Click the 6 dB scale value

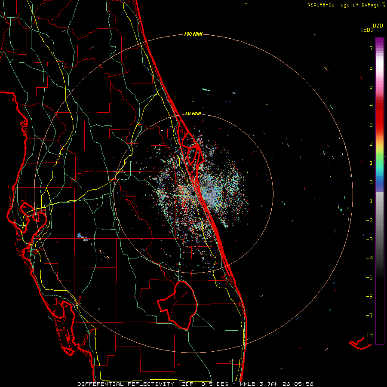point(371,68)
